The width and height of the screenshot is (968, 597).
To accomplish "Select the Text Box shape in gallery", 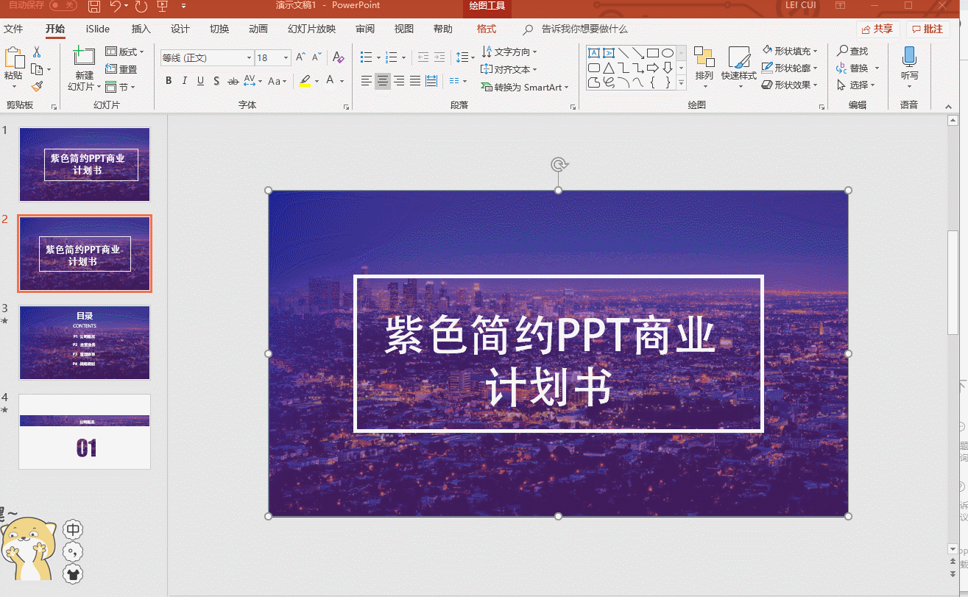I will coord(594,53).
